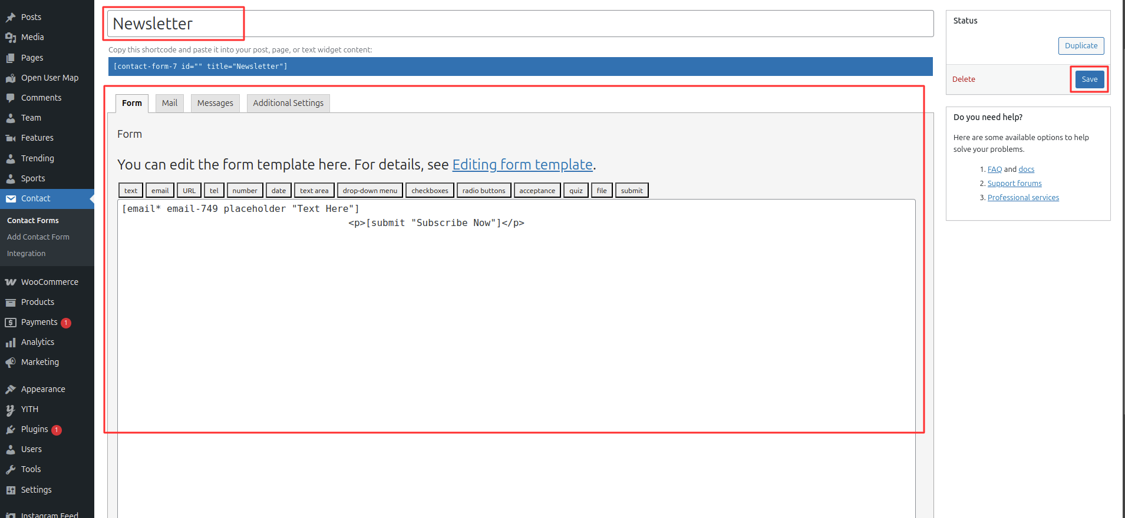Screen dimensions: 1125x518
Task: Click the Products box icon
Action: point(11,302)
